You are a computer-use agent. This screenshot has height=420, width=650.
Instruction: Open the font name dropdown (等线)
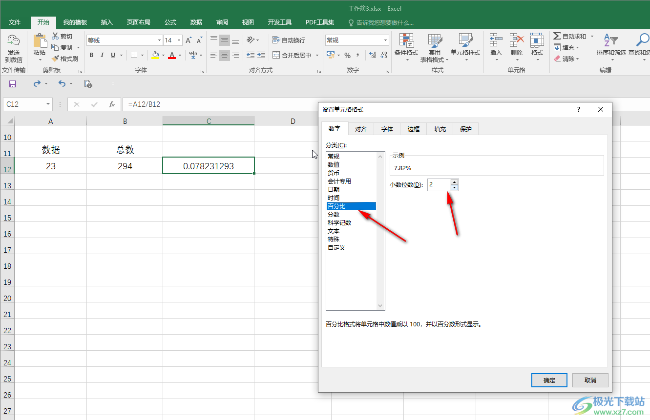159,40
